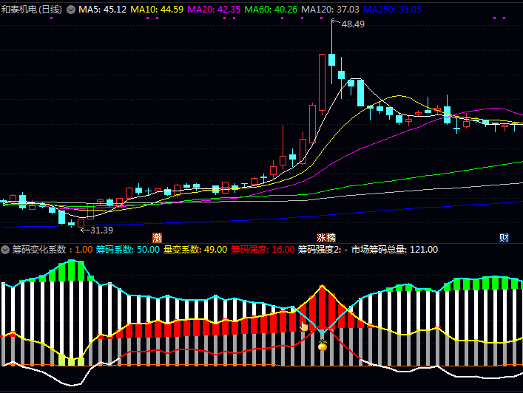Click the MA20: 42.35 label
Screen dimensions: 523x393
pyautogui.click(x=214, y=10)
